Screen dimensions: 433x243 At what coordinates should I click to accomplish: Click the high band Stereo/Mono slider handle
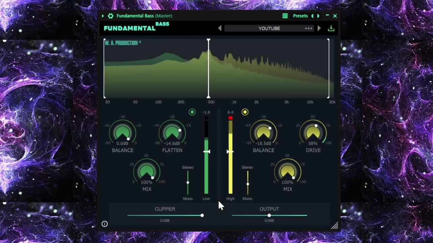point(248,184)
